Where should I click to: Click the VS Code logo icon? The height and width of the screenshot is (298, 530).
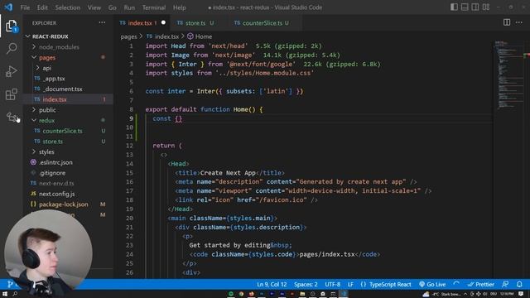[x=8, y=7]
